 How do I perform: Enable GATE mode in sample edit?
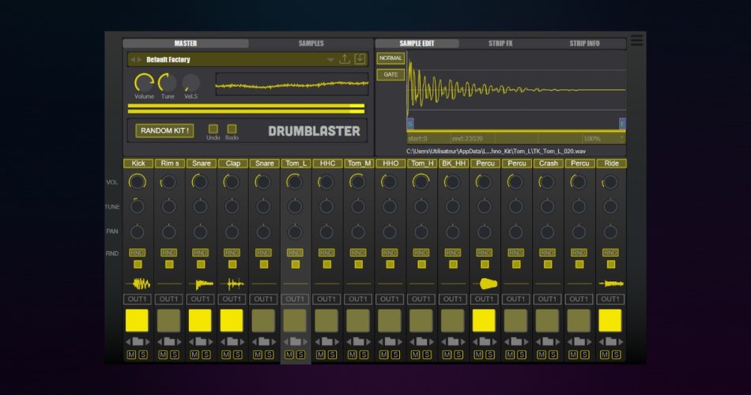(391, 74)
